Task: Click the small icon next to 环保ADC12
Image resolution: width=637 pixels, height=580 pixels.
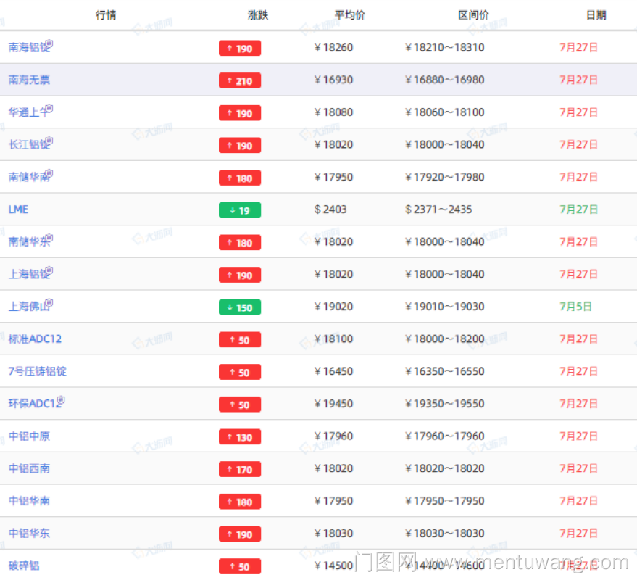Action: (x=62, y=401)
